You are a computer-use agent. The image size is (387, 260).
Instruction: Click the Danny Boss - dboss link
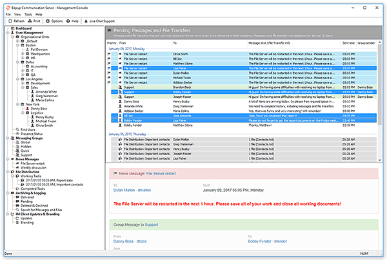coord(130,241)
